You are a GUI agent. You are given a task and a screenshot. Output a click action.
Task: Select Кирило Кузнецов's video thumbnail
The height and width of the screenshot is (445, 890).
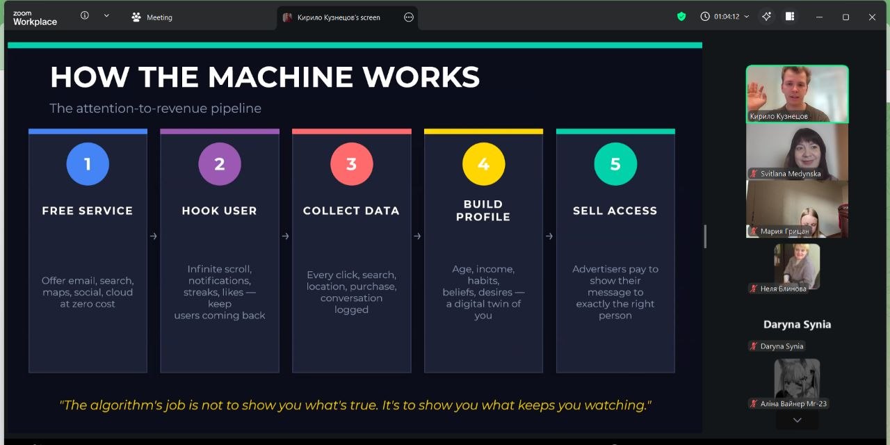[x=797, y=94]
